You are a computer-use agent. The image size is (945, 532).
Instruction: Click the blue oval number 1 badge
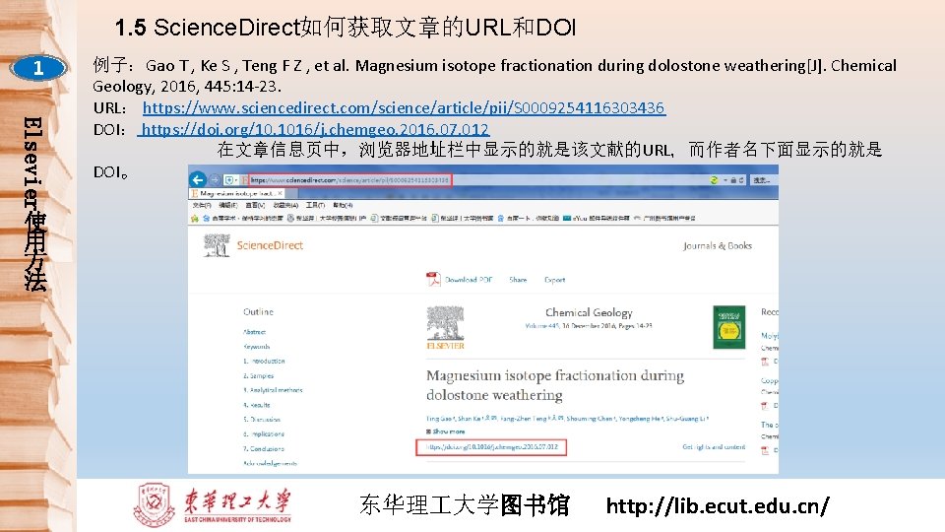(38, 68)
